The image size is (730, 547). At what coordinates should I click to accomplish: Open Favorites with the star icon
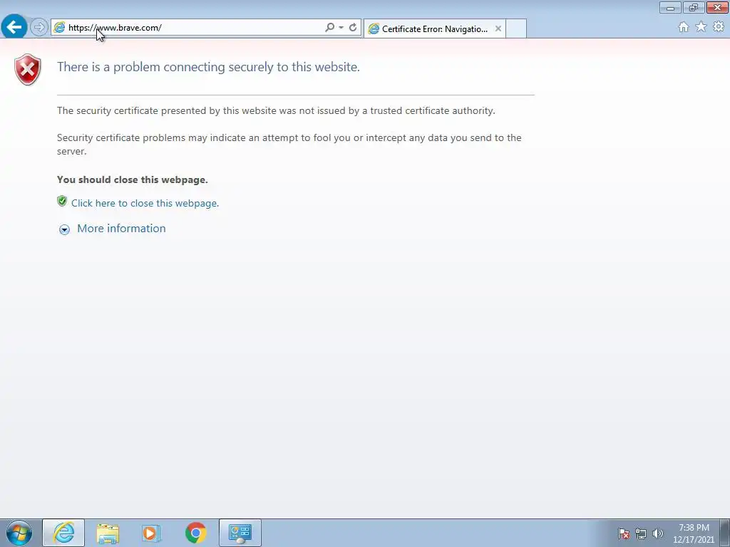[x=701, y=27]
